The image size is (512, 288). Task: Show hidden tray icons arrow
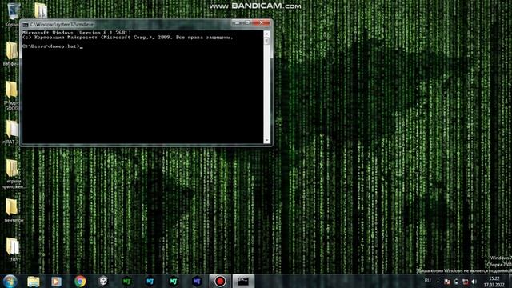pos(438,282)
